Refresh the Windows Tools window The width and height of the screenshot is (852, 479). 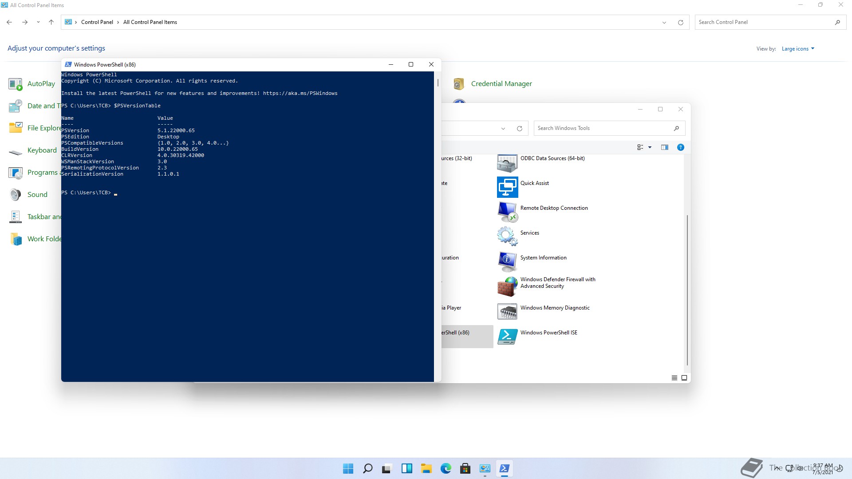519,129
